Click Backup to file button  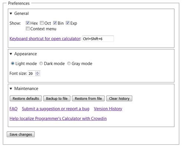[57, 98]
